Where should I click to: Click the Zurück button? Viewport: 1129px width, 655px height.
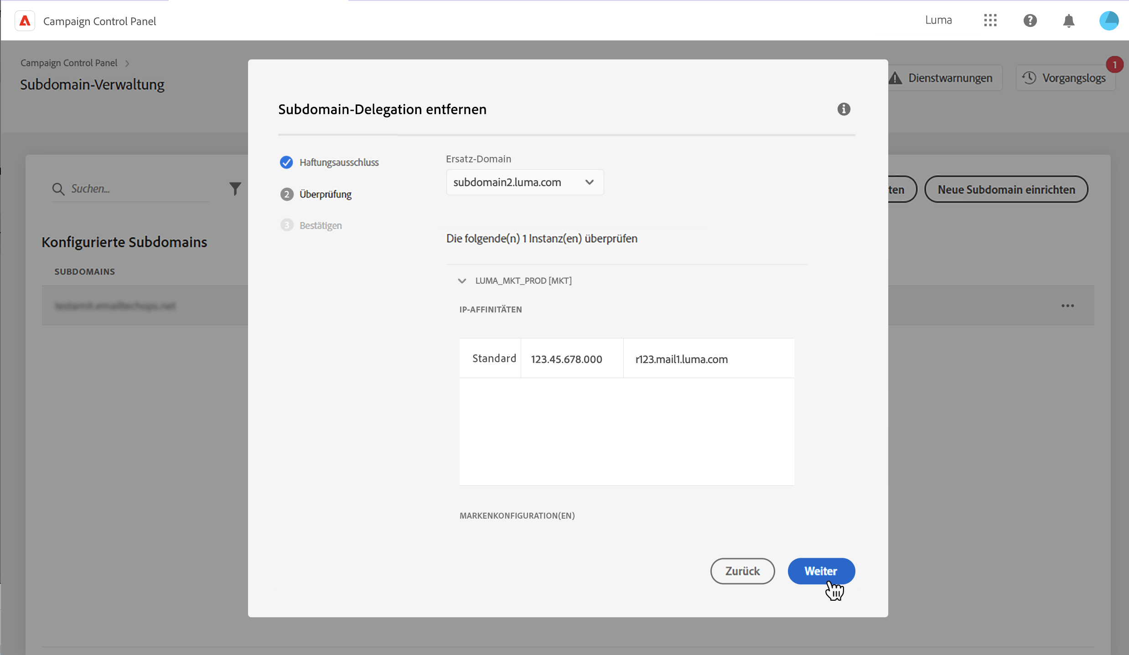[x=742, y=571]
